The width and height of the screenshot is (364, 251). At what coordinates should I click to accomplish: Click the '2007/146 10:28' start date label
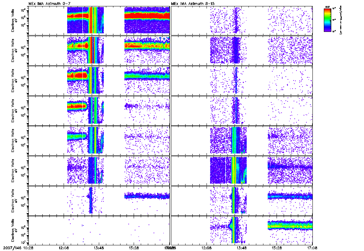[x=18, y=248]
